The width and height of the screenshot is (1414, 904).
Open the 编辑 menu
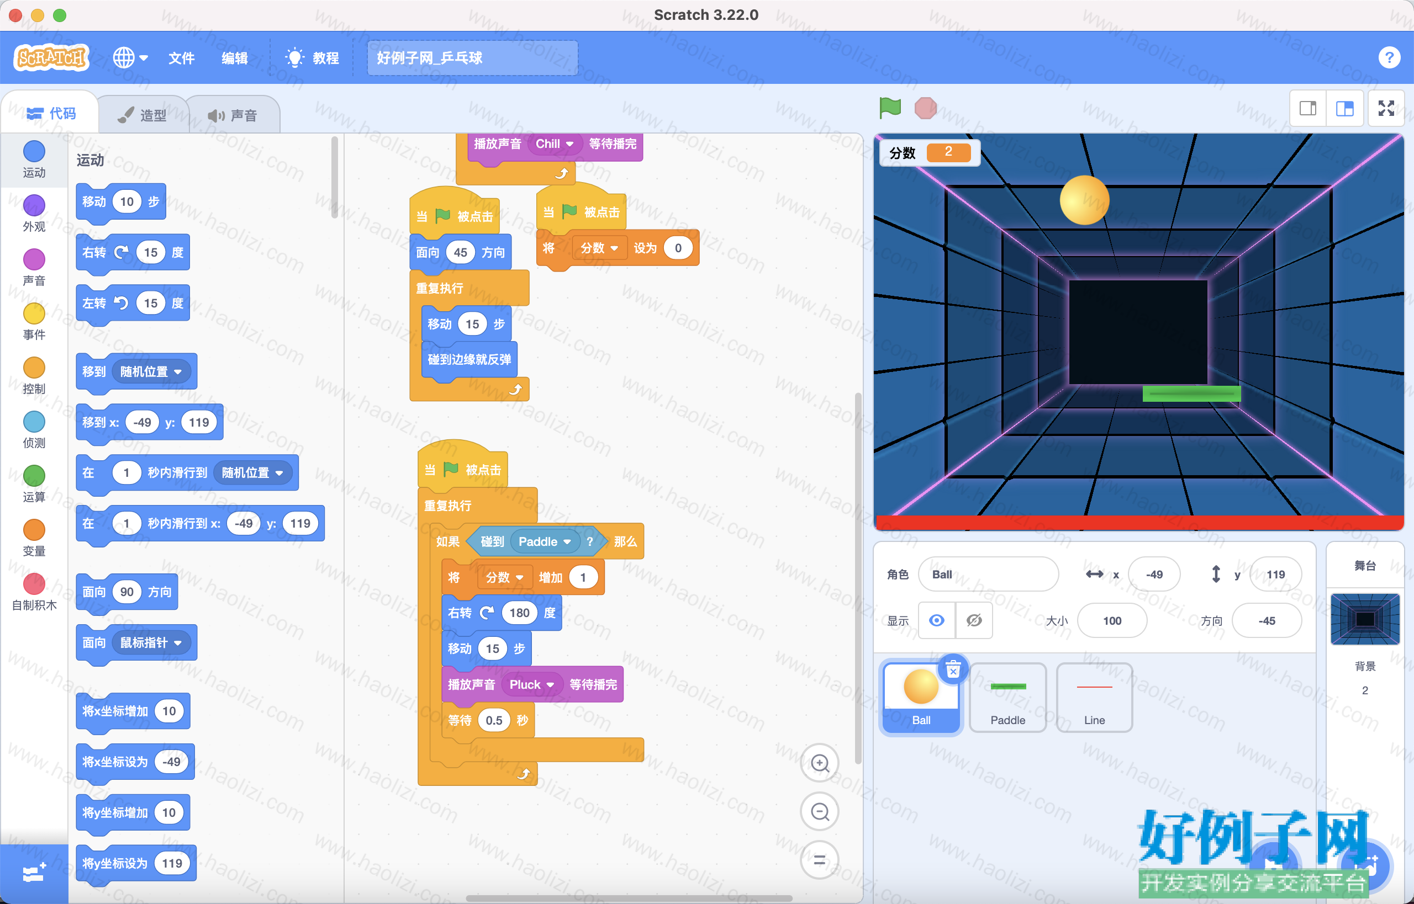[x=234, y=57]
